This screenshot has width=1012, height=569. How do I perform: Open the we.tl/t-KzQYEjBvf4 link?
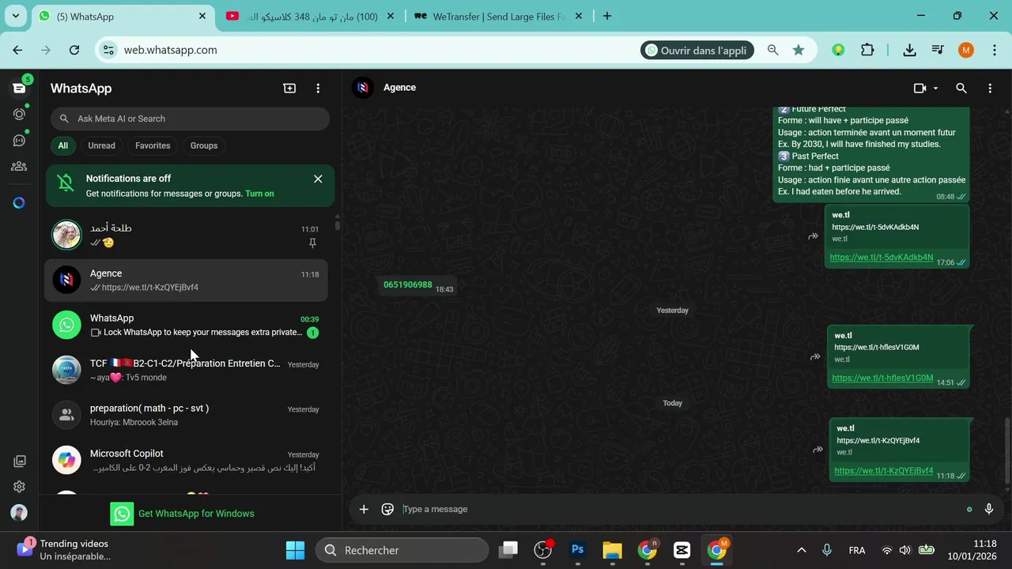click(884, 470)
